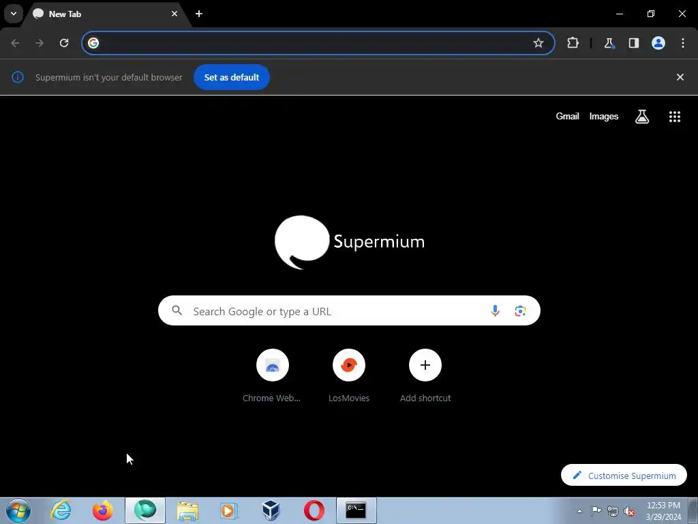
Task: Open the LosMovies shortcut
Action: point(349,375)
